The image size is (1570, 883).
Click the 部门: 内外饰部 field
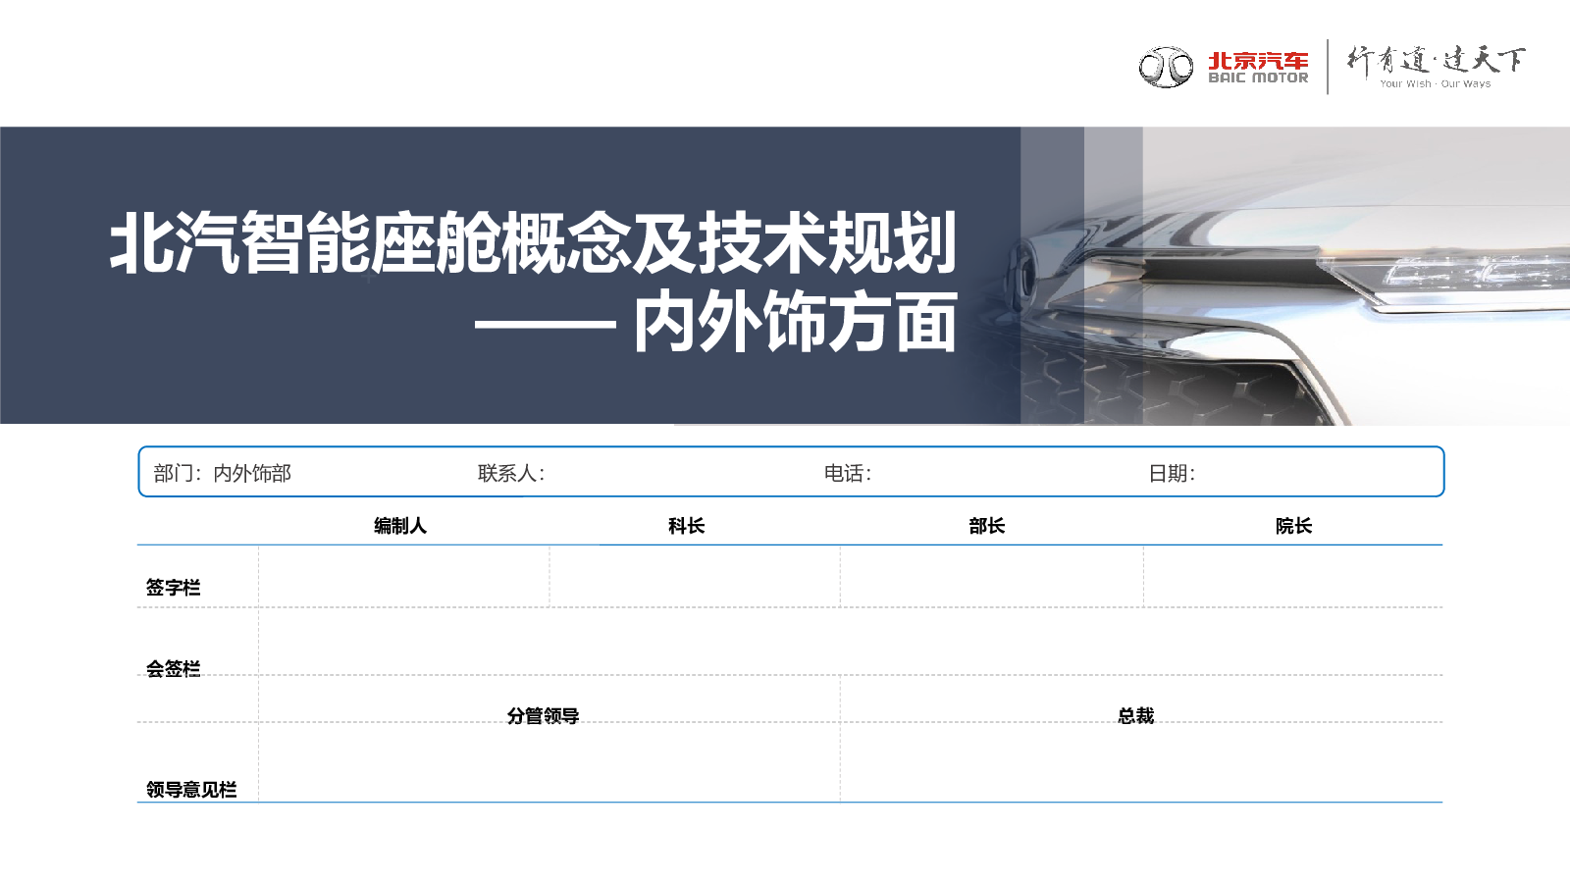pos(223,473)
